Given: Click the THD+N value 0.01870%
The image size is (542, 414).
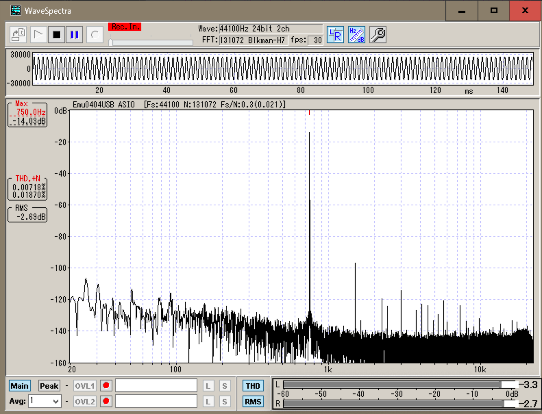Looking at the screenshot, I should tap(29, 195).
